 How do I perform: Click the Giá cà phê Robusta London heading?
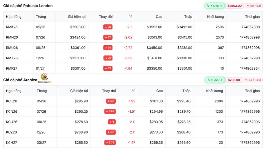(x=28, y=6)
